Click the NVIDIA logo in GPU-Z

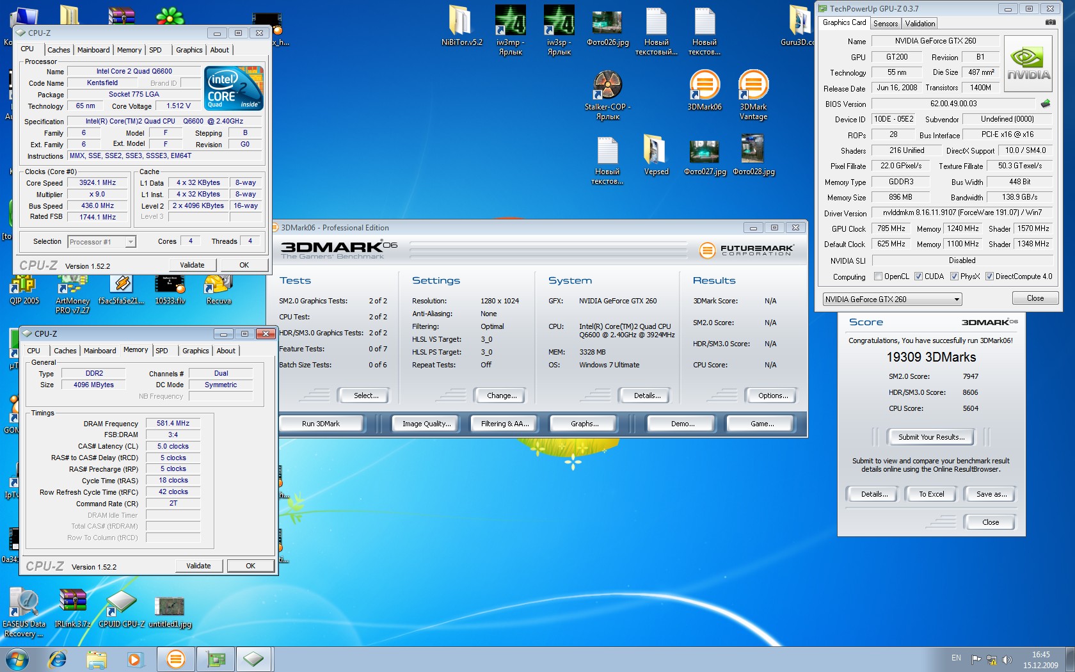[1028, 64]
